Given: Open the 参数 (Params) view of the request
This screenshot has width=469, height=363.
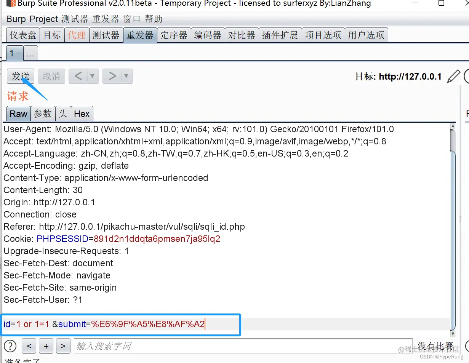Looking at the screenshot, I should [43, 113].
